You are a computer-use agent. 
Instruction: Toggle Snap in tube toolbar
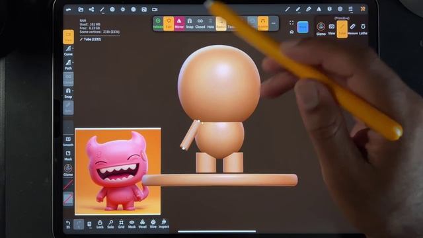click(x=190, y=24)
